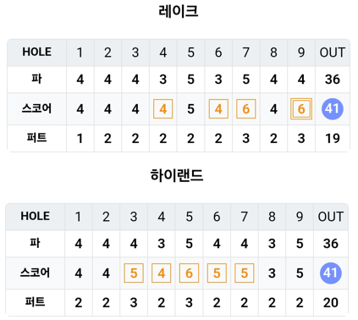Click the 하이랜드 course title
Image resolution: width=358 pixels, height=320 pixels.
(177, 175)
